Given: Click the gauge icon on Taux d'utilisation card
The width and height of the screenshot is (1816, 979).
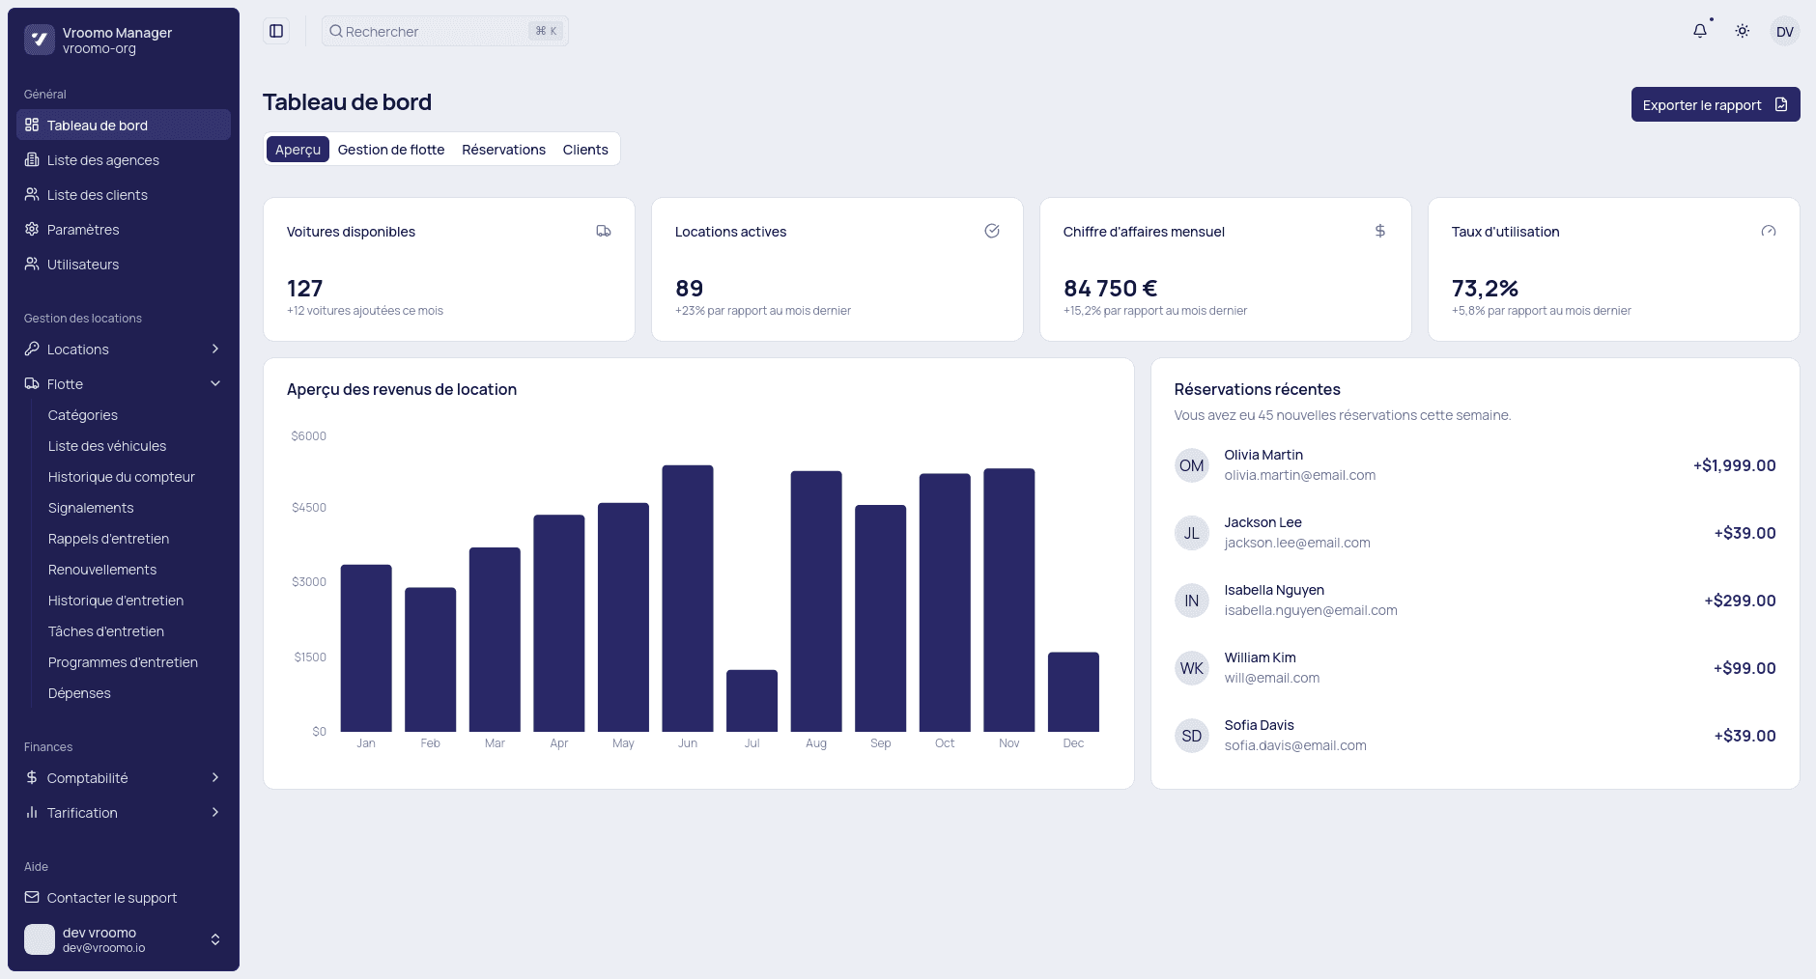Looking at the screenshot, I should coord(1767,231).
